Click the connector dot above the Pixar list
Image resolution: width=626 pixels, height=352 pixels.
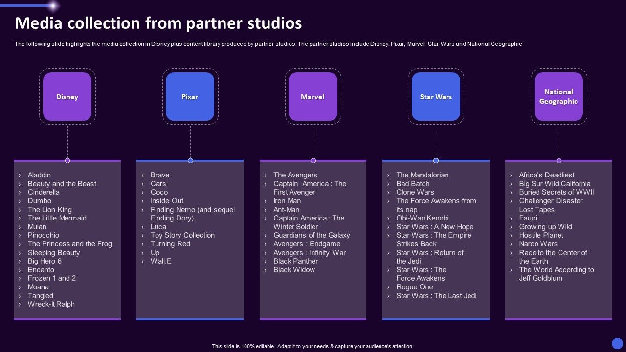point(190,161)
